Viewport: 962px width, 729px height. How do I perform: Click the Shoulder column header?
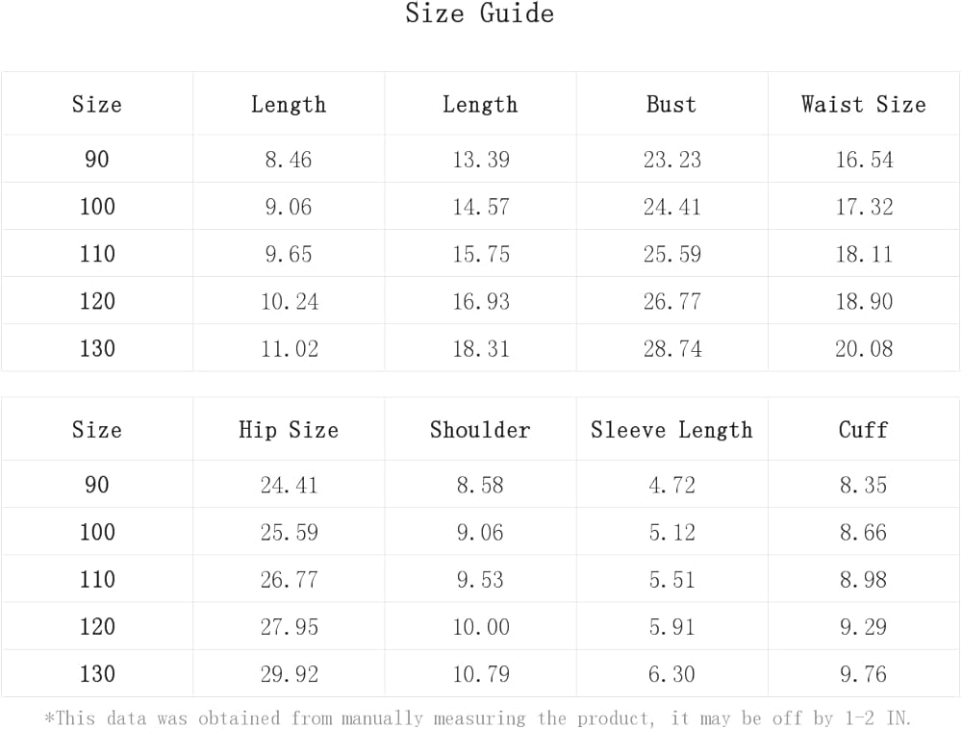tap(480, 430)
